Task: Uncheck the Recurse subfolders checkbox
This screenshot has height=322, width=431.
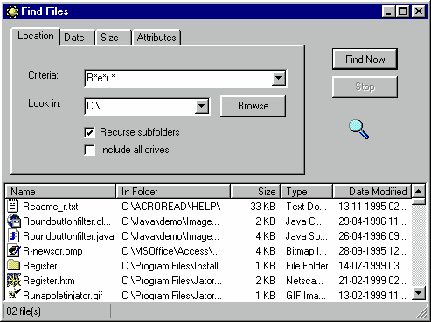Action: [89, 132]
